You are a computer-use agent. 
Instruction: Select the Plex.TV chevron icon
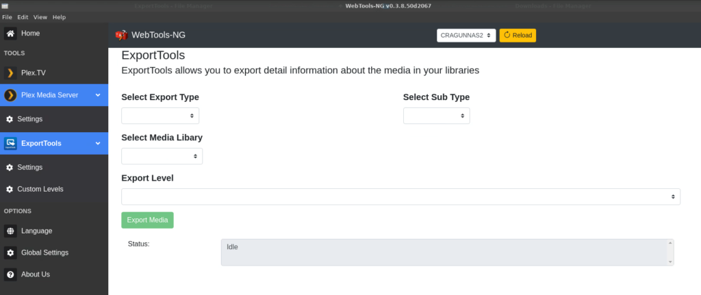click(10, 73)
